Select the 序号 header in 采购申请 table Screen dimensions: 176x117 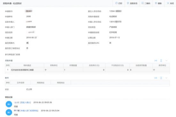tap(8, 65)
